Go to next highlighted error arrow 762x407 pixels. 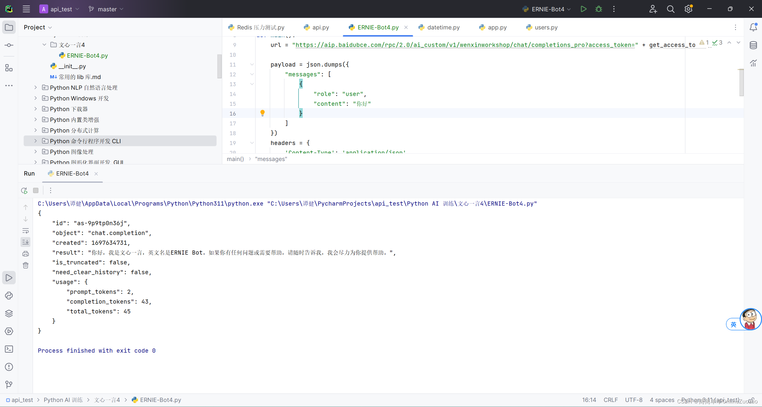(x=738, y=42)
